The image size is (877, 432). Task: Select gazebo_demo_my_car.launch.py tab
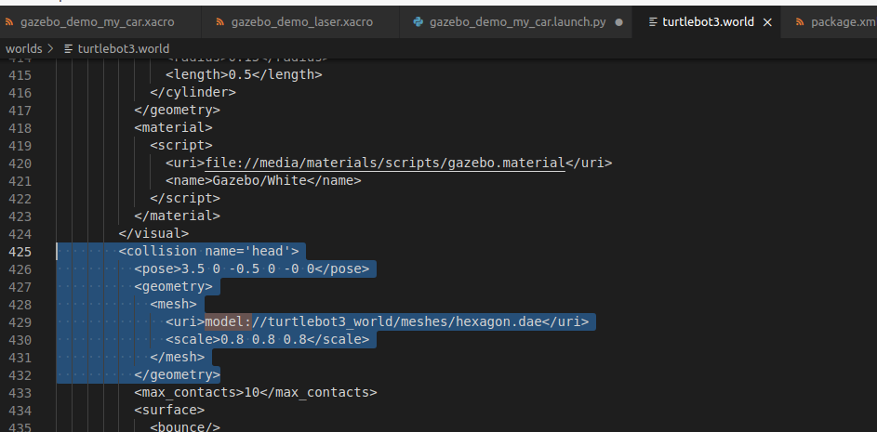click(x=516, y=22)
